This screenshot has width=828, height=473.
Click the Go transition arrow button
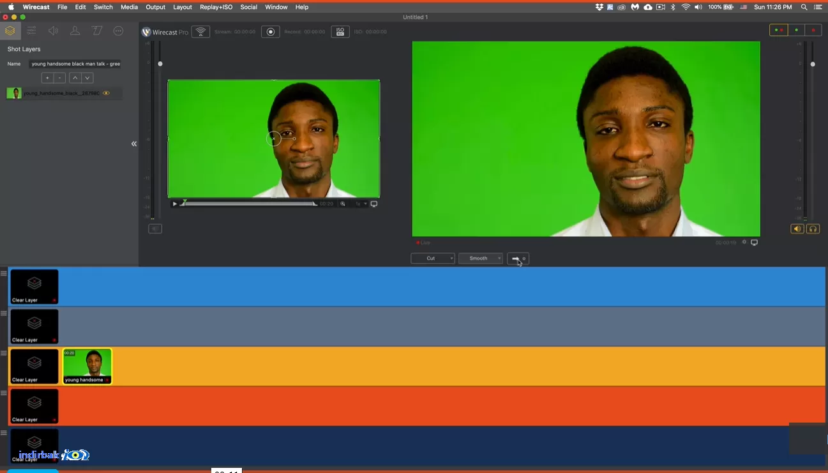click(x=518, y=259)
